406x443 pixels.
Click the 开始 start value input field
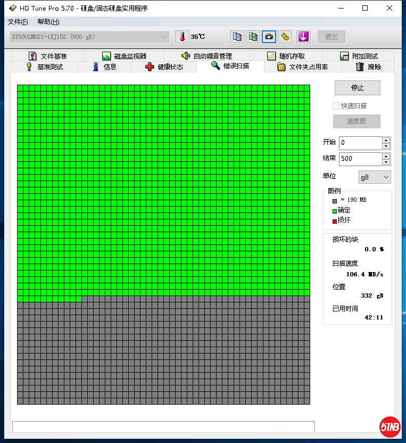361,143
